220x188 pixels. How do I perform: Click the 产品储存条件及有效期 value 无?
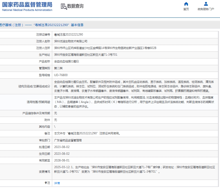tap(56, 113)
